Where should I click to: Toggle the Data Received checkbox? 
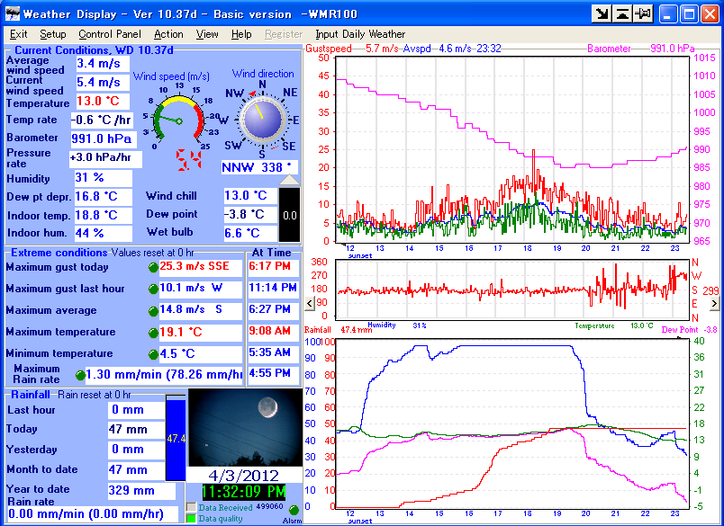click(191, 506)
